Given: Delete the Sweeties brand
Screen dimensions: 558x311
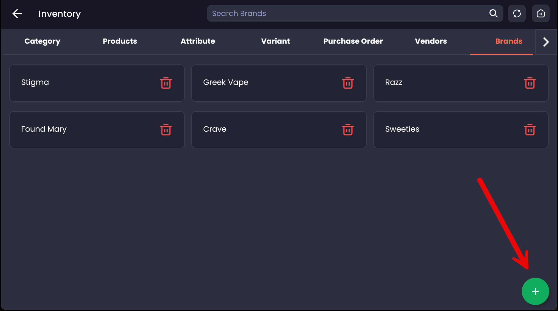Looking at the screenshot, I should tap(529, 130).
